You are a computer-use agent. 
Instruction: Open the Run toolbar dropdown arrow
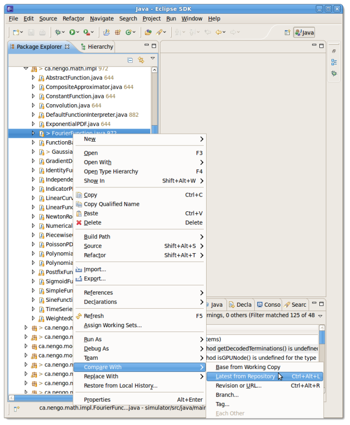pyautogui.click(x=78, y=32)
